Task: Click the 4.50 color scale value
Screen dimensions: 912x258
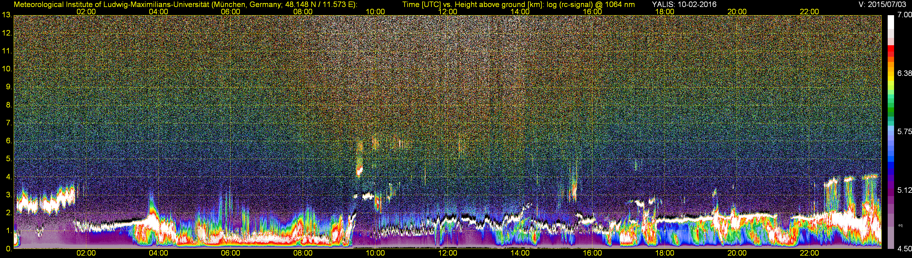Action: pos(905,249)
